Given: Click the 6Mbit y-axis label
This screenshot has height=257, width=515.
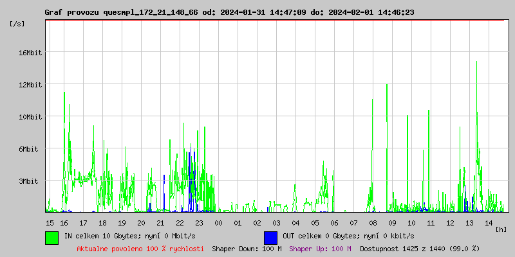Looking at the screenshot, I should coord(28,149).
